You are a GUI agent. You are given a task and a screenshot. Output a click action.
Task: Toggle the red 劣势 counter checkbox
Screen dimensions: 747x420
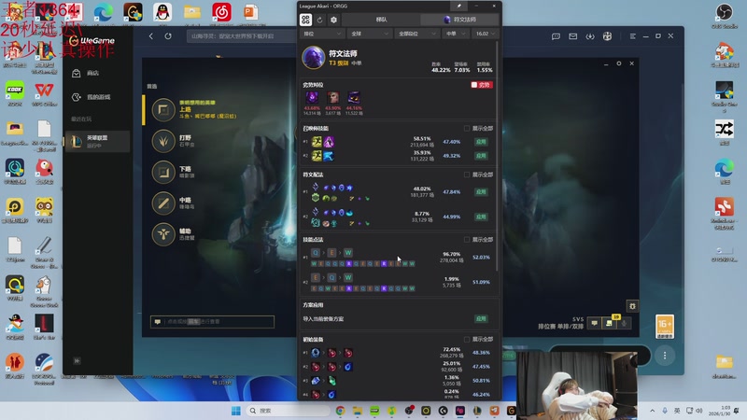tap(482, 85)
